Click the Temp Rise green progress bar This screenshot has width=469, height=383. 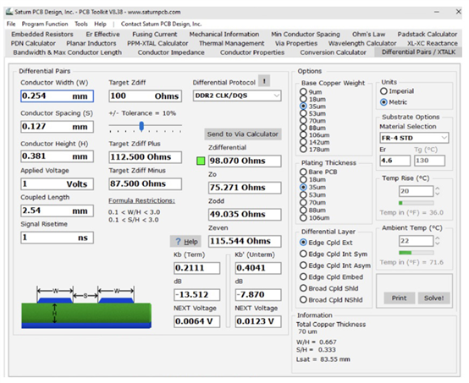tap(416, 203)
